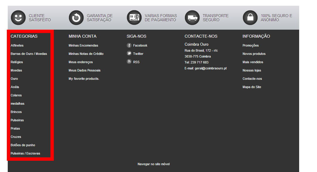
Task: Open Minhas Encomendas
Action: point(83,46)
